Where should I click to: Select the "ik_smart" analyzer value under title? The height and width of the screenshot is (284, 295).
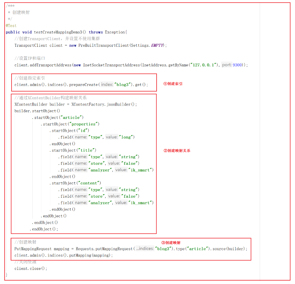140,170
